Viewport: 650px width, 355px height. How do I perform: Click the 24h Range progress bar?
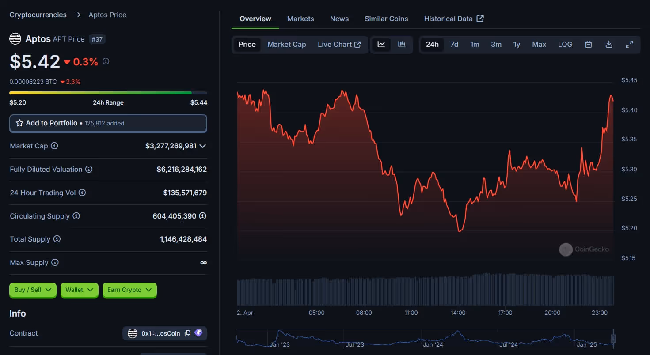click(108, 93)
